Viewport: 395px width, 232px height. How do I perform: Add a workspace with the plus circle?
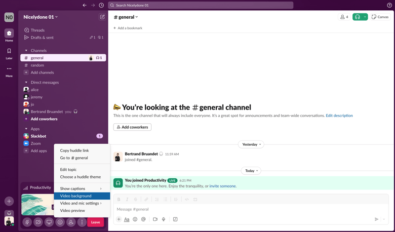[x=9, y=201]
